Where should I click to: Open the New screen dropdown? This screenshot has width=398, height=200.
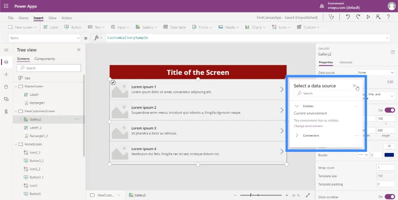point(22,27)
